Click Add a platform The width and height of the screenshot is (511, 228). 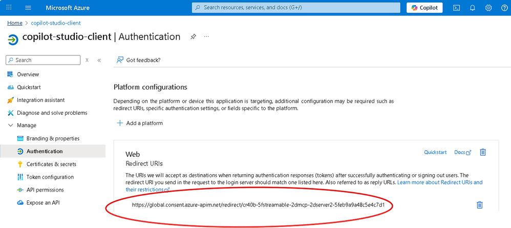click(x=139, y=123)
